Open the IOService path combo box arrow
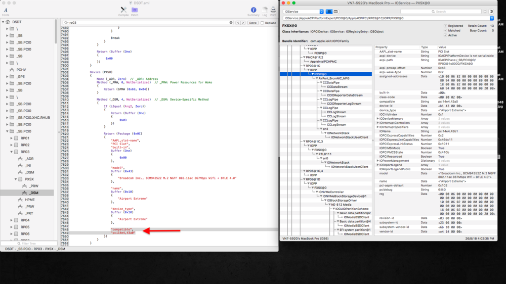The width and height of the screenshot is (506, 284). pyautogui.click(x=491, y=18)
